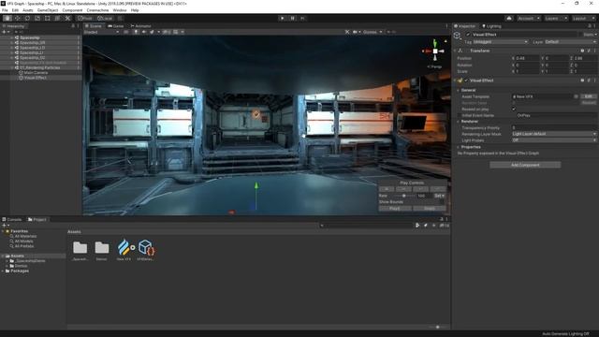Open the second folder in the Assets grid
The height and width of the screenshot is (337, 599).
[x=102, y=250]
